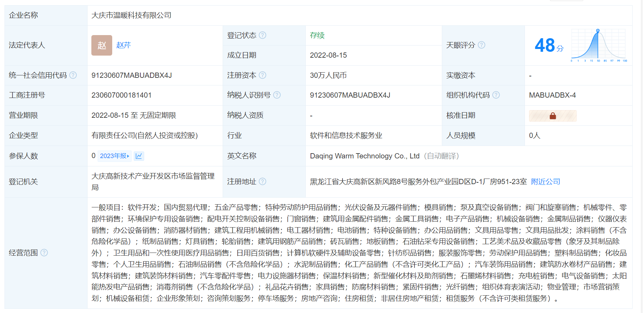Click the score distribution curve chart
Image resolution: width=643 pixels, height=313 pixels.
pos(598,45)
